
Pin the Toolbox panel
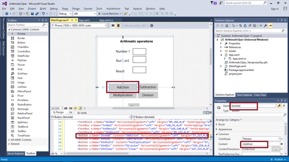coord(43,20)
